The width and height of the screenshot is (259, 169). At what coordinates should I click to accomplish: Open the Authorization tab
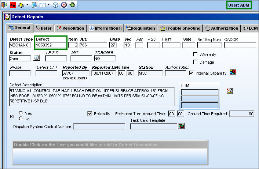coord(222,28)
